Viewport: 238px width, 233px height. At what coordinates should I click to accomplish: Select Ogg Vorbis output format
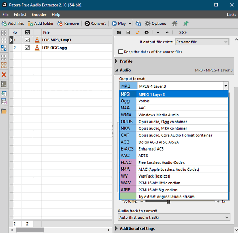(174, 101)
